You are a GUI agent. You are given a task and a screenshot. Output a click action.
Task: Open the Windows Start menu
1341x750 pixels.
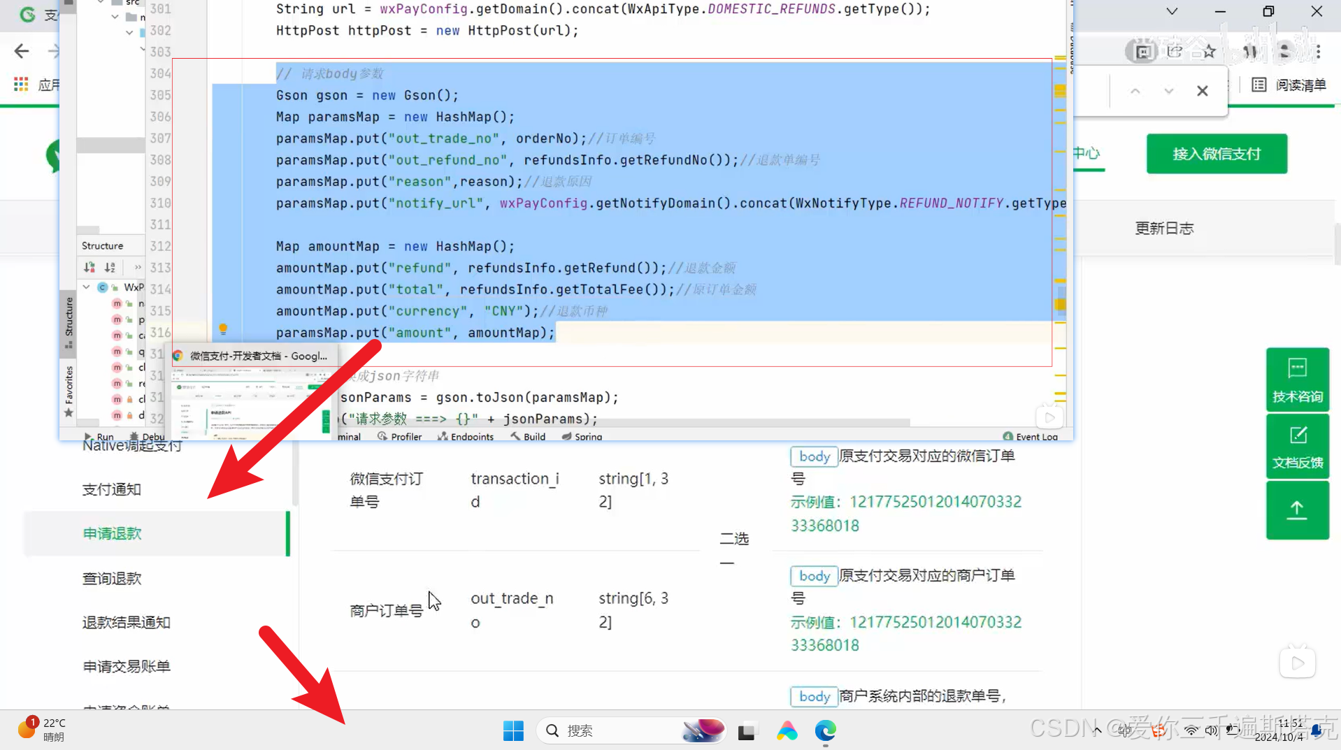tap(513, 730)
